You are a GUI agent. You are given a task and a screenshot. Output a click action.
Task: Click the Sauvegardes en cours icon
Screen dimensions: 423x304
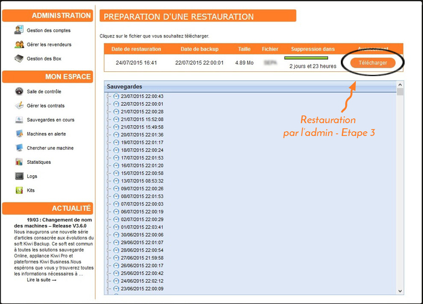point(19,120)
